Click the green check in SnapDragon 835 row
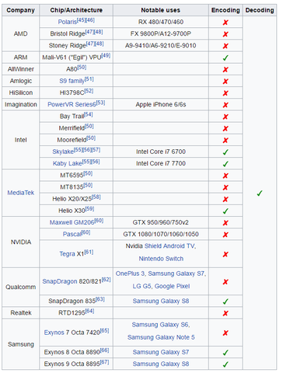The width and height of the screenshot is (290, 373). click(225, 302)
